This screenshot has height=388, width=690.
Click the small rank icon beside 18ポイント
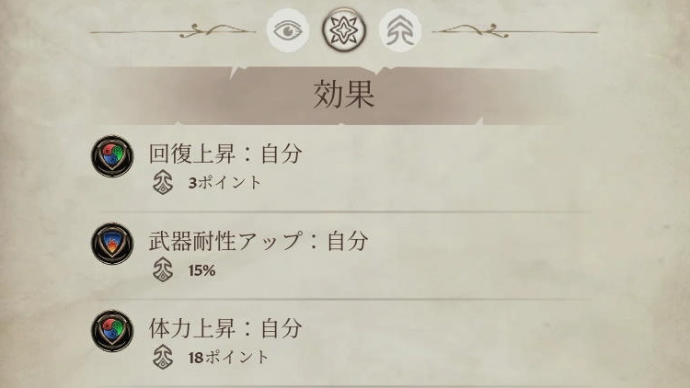coord(164,356)
